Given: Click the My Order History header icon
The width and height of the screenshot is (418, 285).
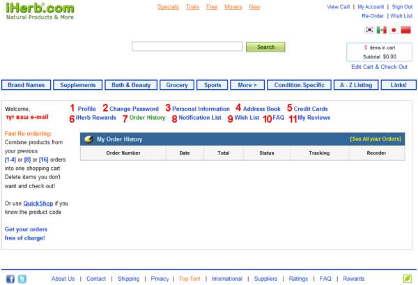Looking at the screenshot, I should 88,139.
